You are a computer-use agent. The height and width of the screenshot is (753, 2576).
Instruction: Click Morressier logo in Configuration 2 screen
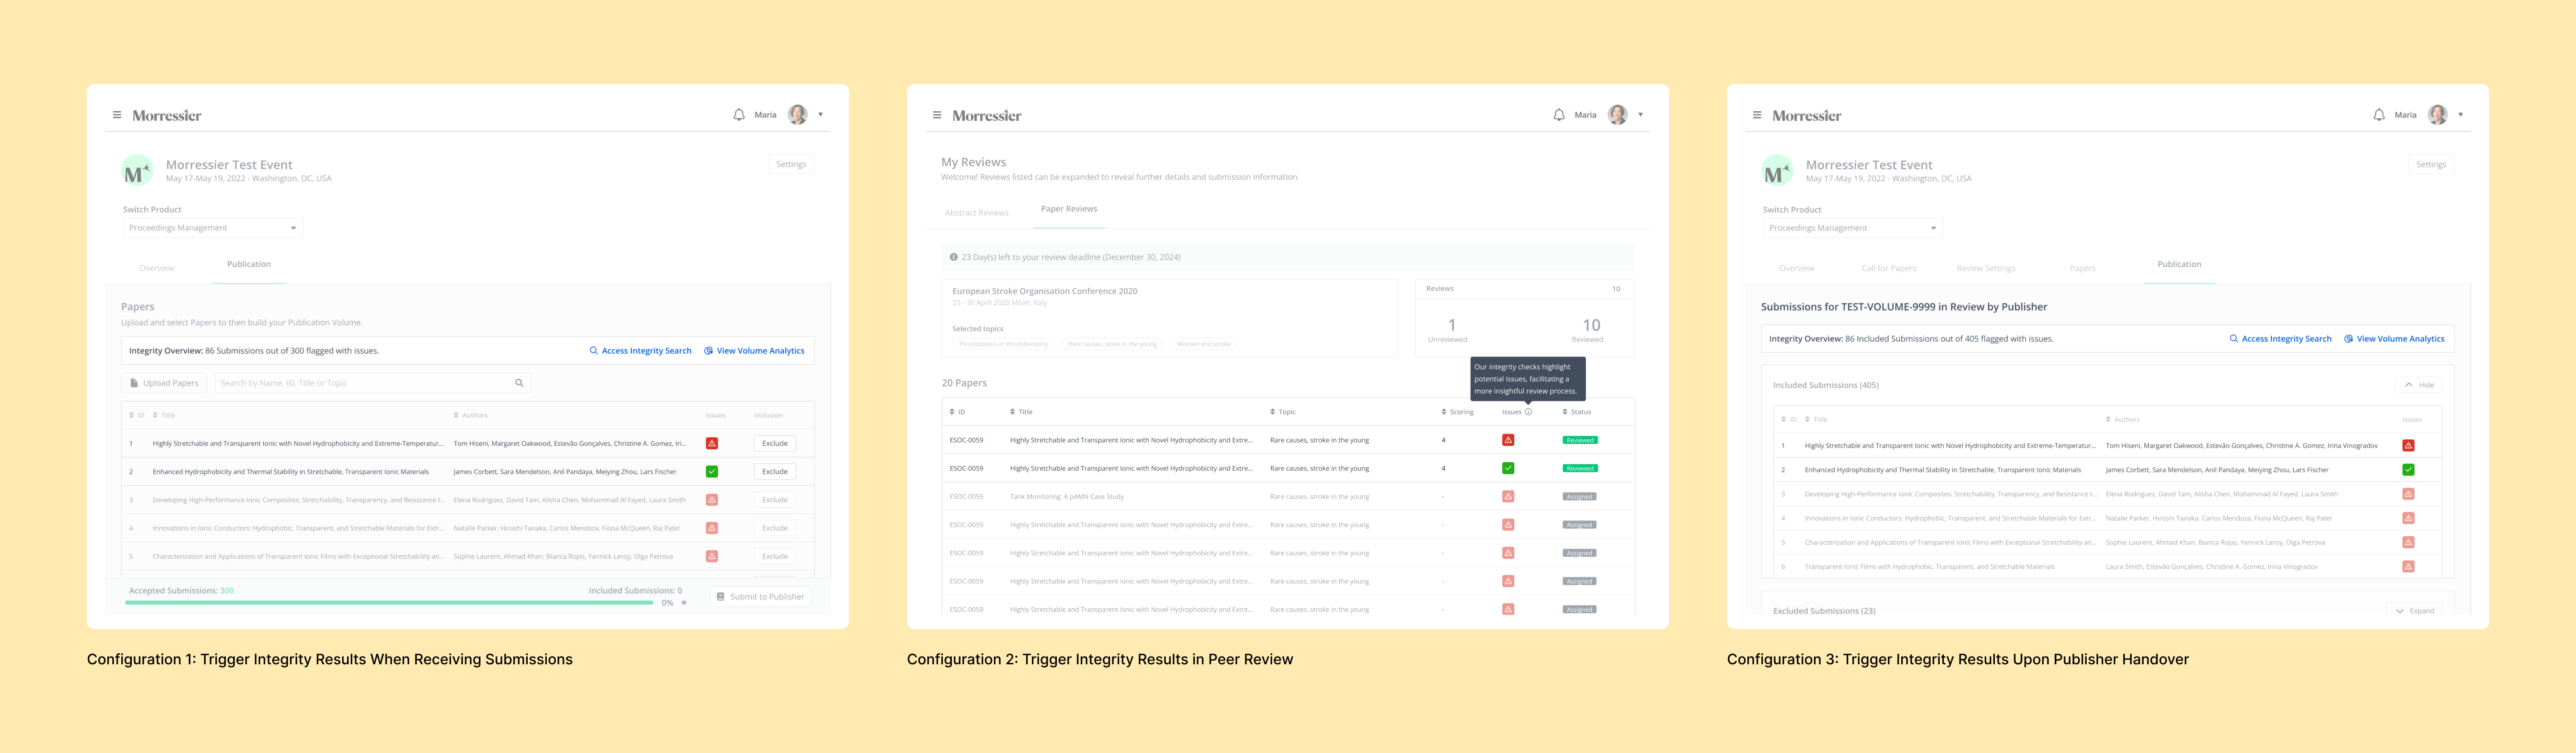coord(987,116)
